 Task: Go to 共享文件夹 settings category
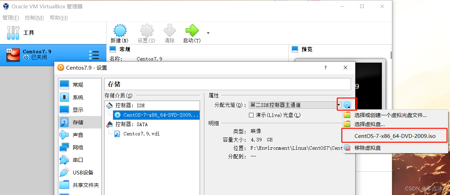[x=80, y=185]
